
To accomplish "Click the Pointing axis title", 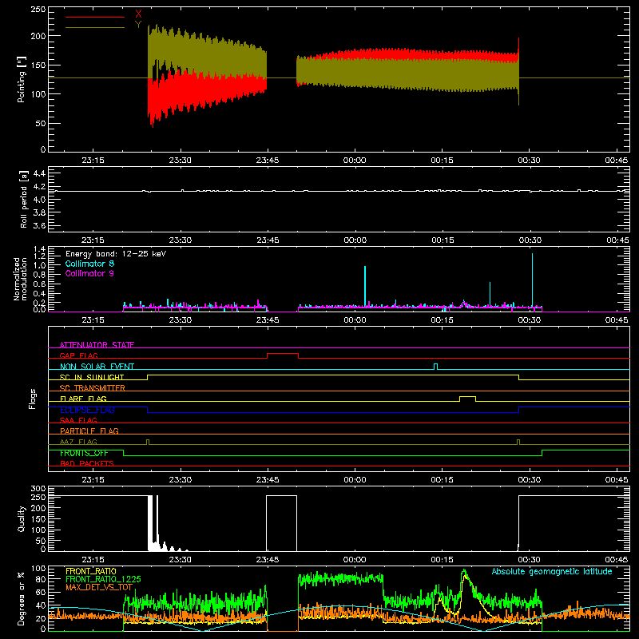I will (22, 79).
